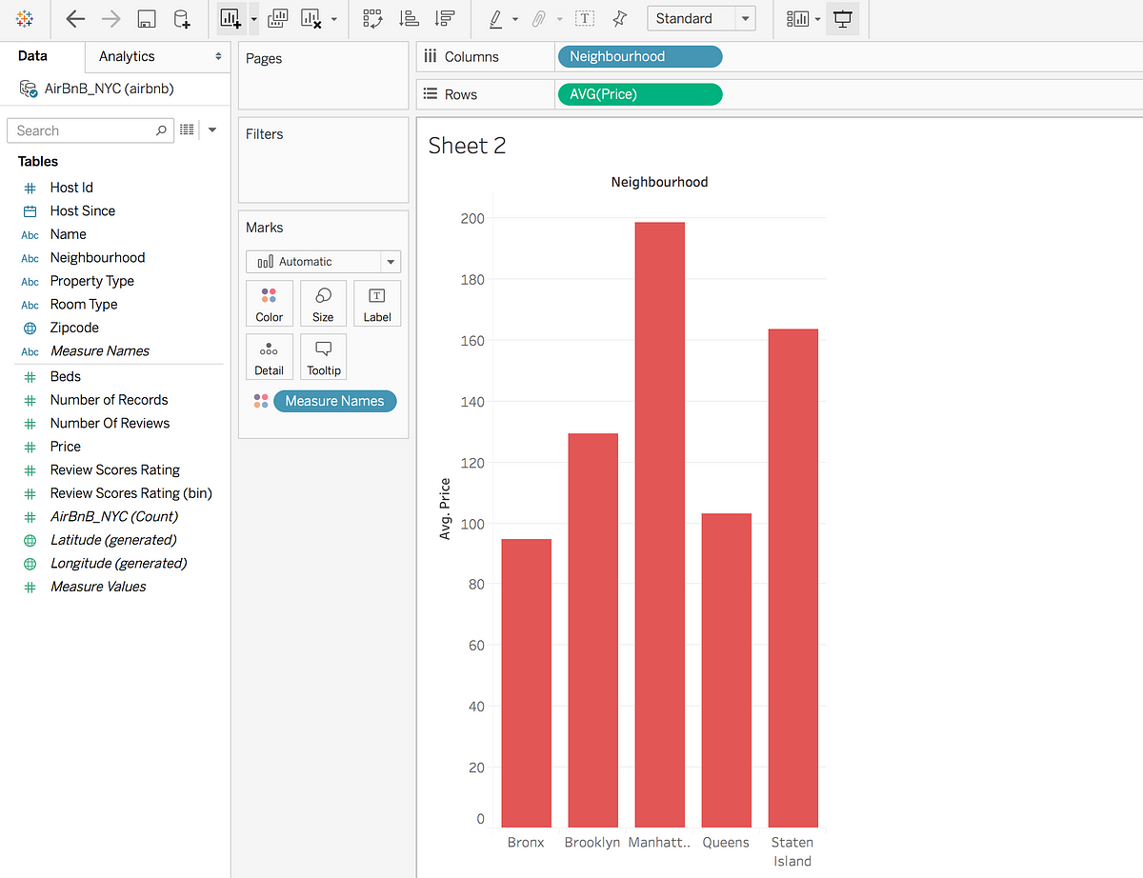The height and width of the screenshot is (878, 1143).
Task: Click the Analytics pane up-down arrows
Action: [218, 56]
